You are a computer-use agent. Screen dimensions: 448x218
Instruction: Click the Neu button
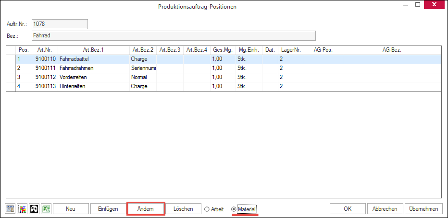click(x=70, y=209)
